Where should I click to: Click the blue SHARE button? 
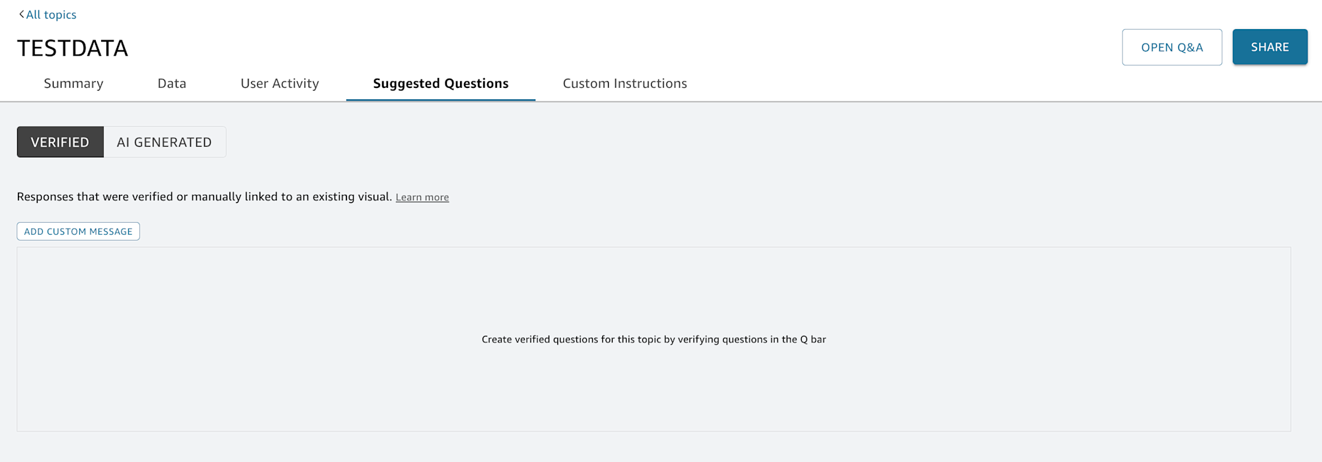1270,47
